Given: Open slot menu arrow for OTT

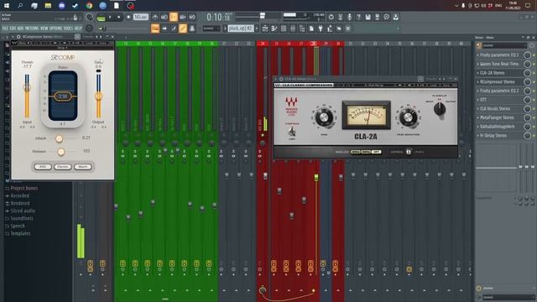Looking at the screenshot, I should (478, 100).
